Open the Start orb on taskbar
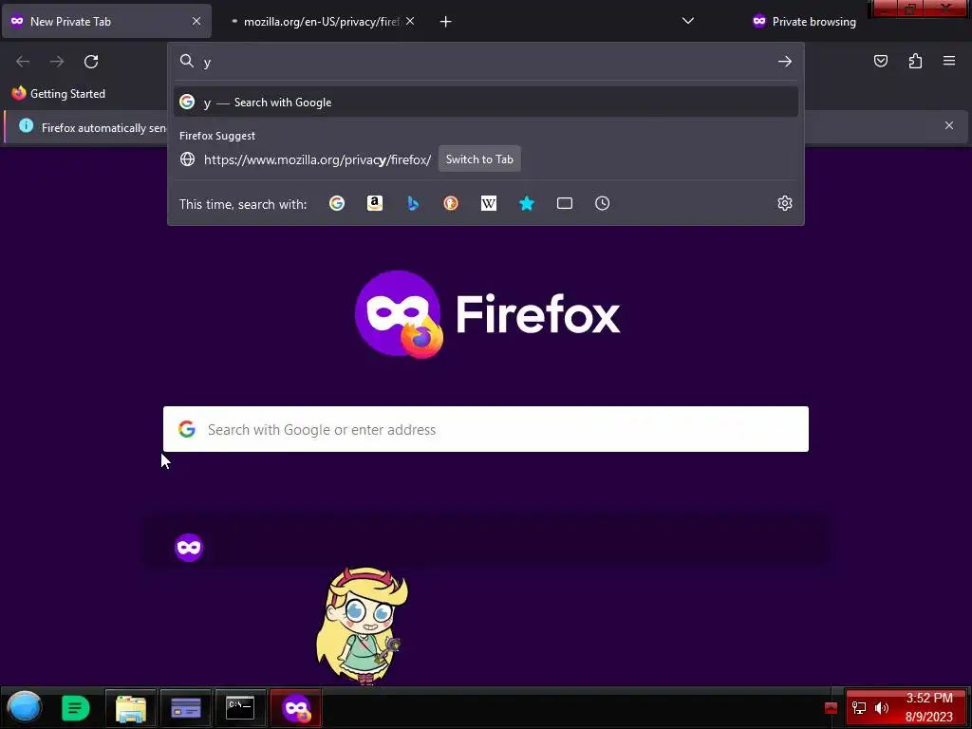This screenshot has width=972, height=729. [25, 707]
